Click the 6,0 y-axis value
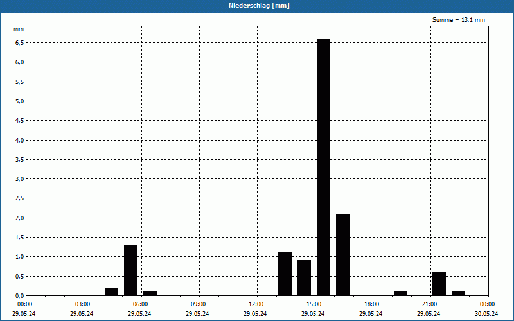Screen dimensions: 514x321 20,62
